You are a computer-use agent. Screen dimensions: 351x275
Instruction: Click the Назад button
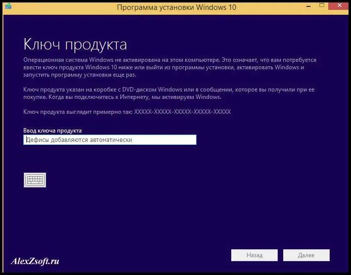pos(254,255)
